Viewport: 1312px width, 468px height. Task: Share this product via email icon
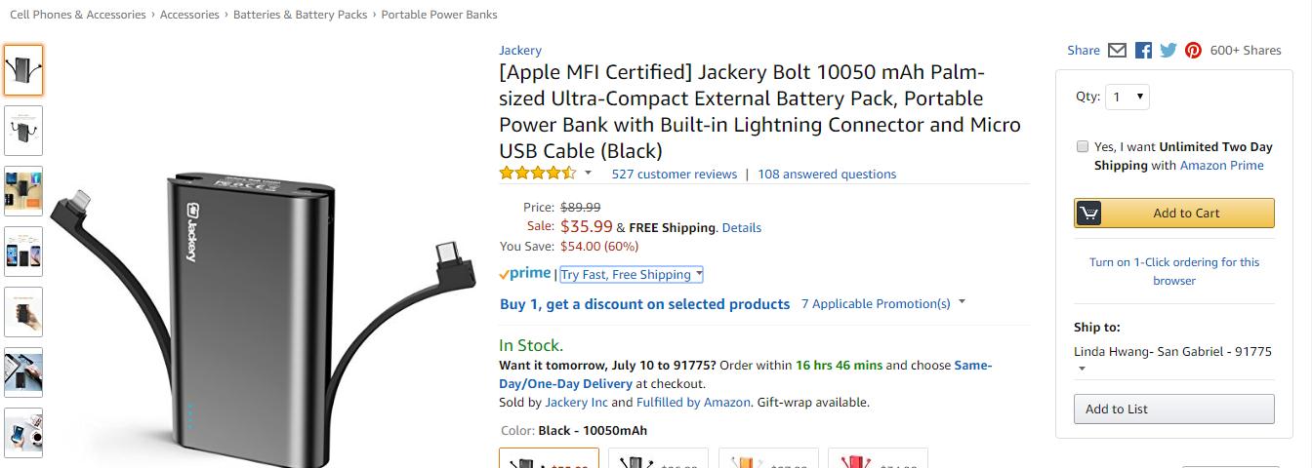[1118, 51]
